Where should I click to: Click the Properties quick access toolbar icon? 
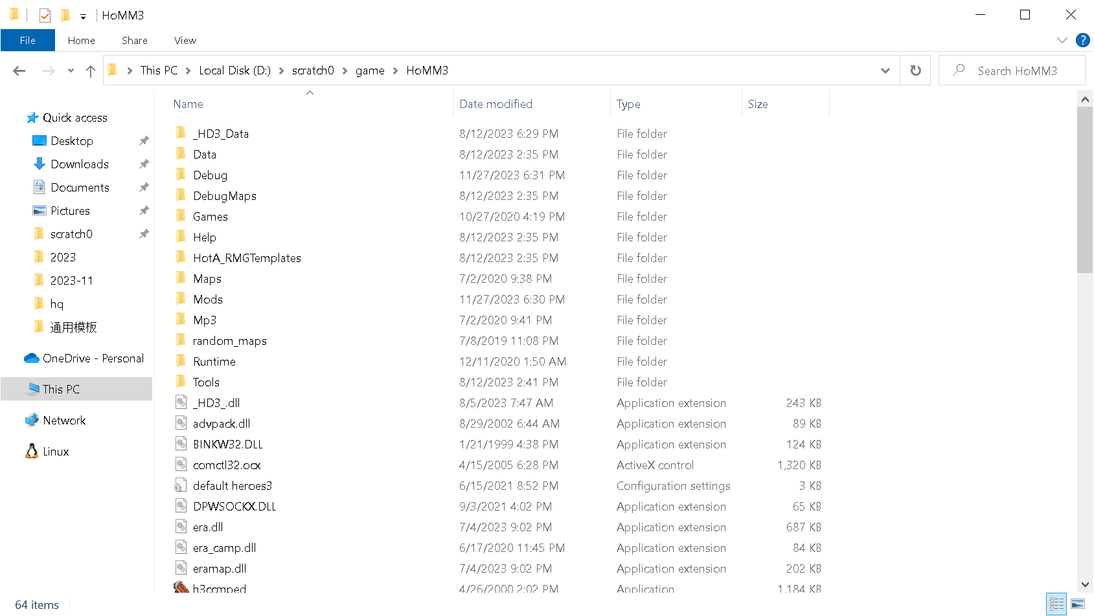(45, 15)
